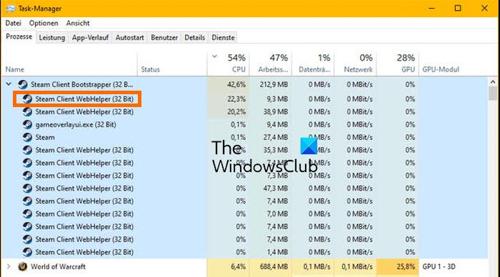Click the Steam icon of the 47,3 MB WebHelper

[x=27, y=188]
